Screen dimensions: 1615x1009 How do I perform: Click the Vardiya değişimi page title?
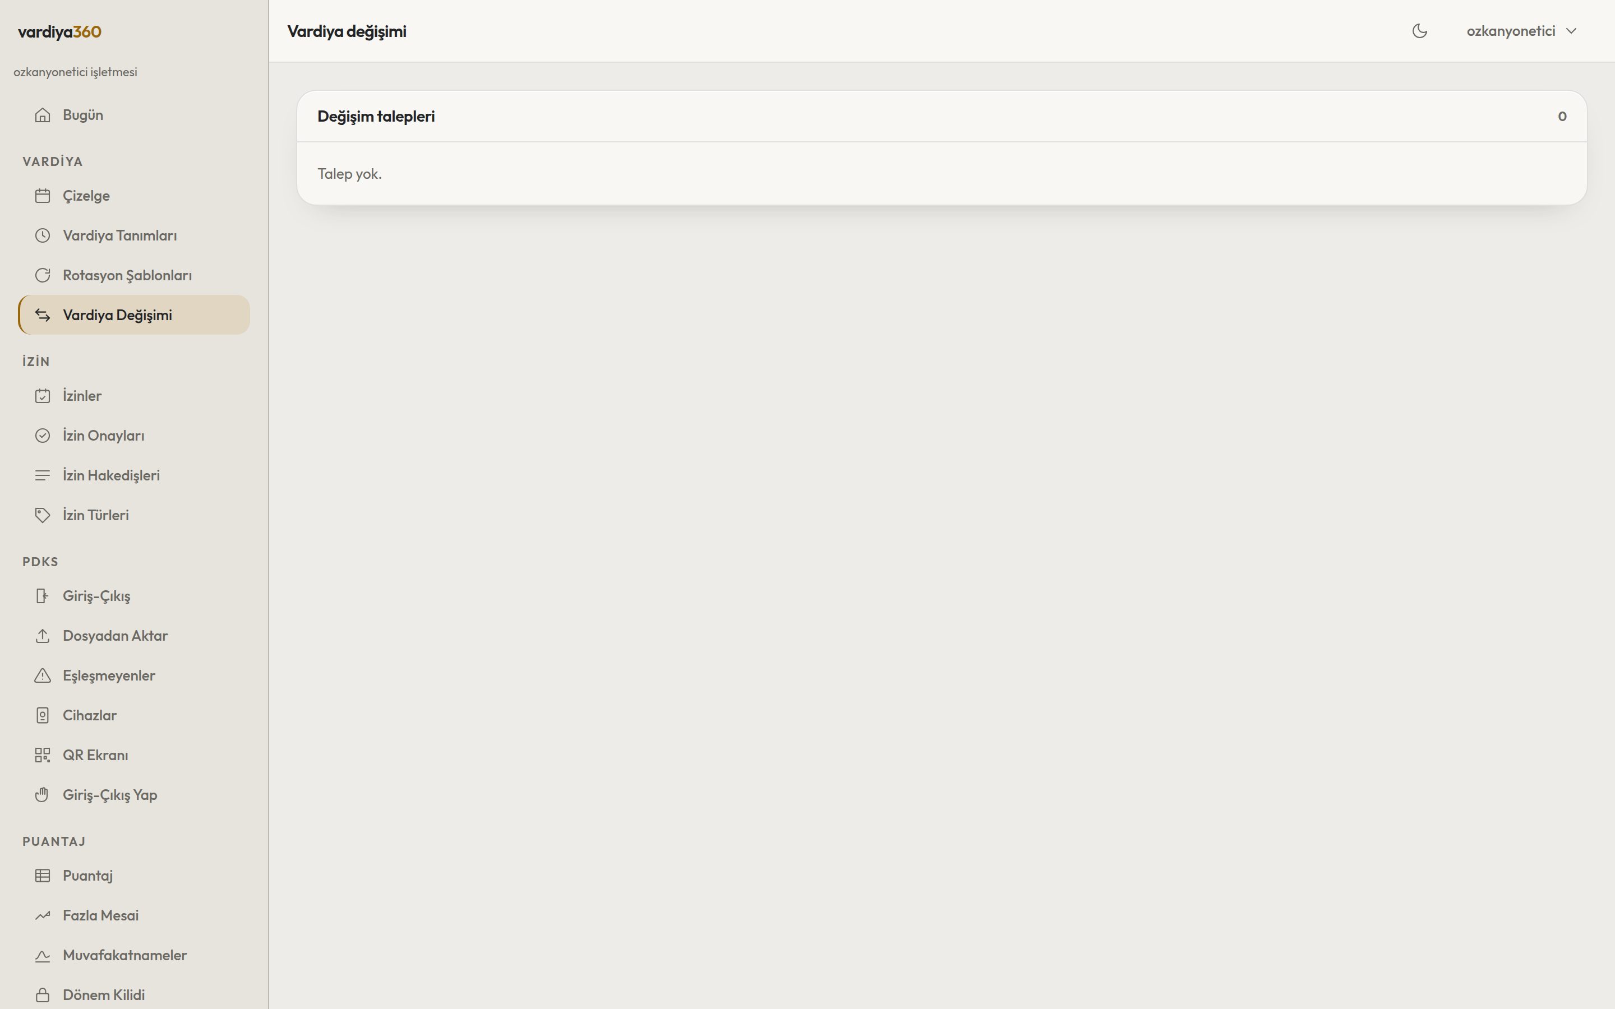click(x=347, y=31)
